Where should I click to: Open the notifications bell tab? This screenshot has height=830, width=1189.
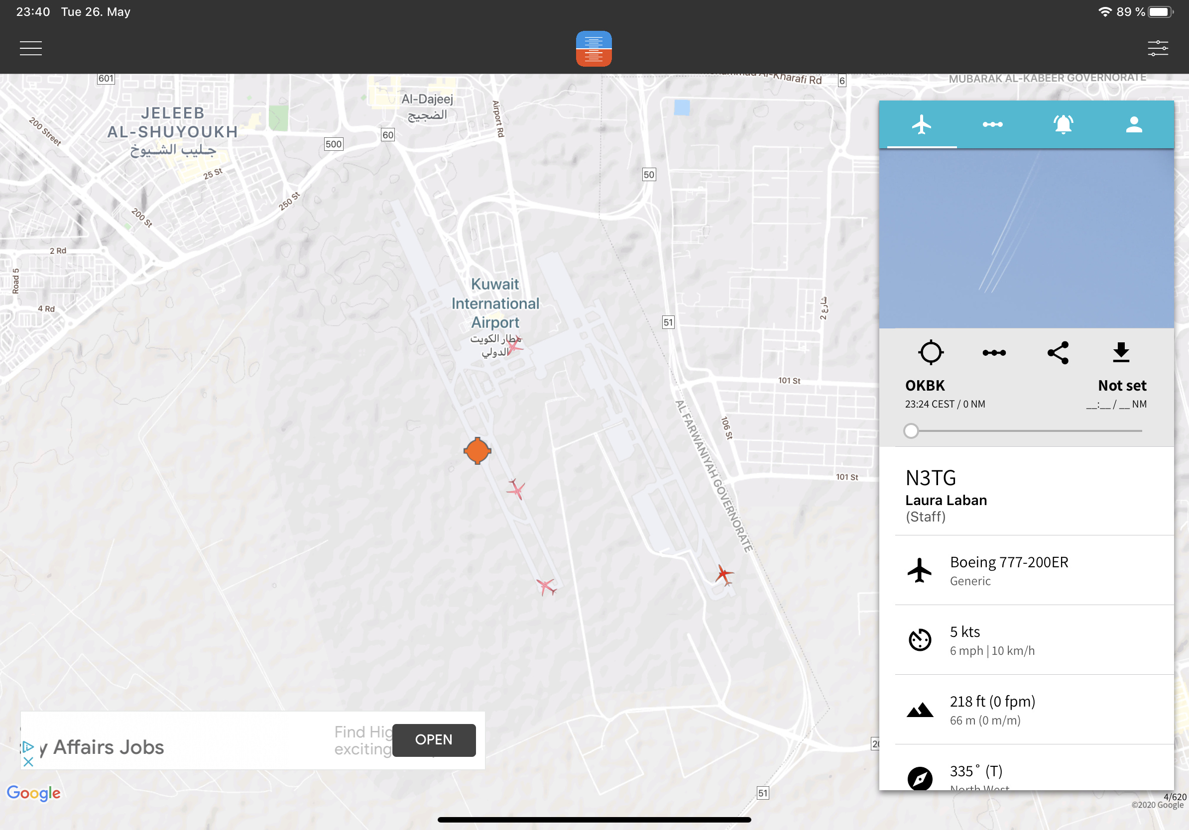click(x=1063, y=125)
